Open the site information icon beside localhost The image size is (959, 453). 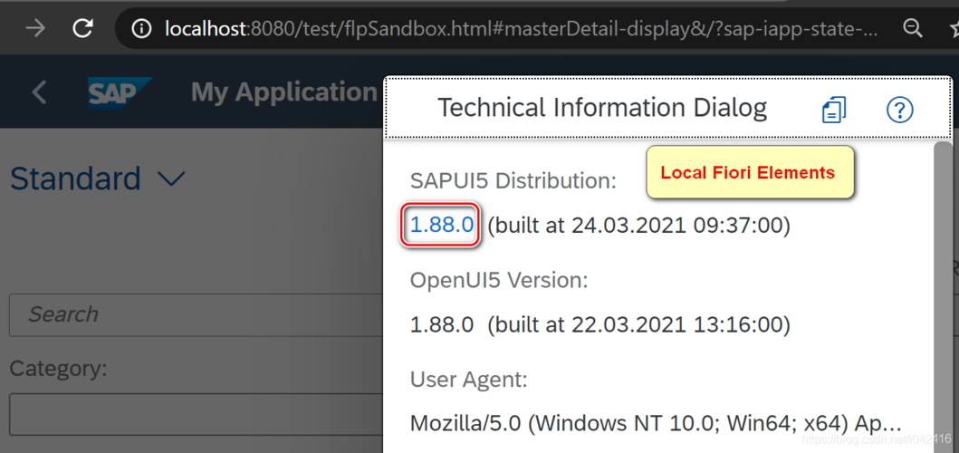coord(141,29)
